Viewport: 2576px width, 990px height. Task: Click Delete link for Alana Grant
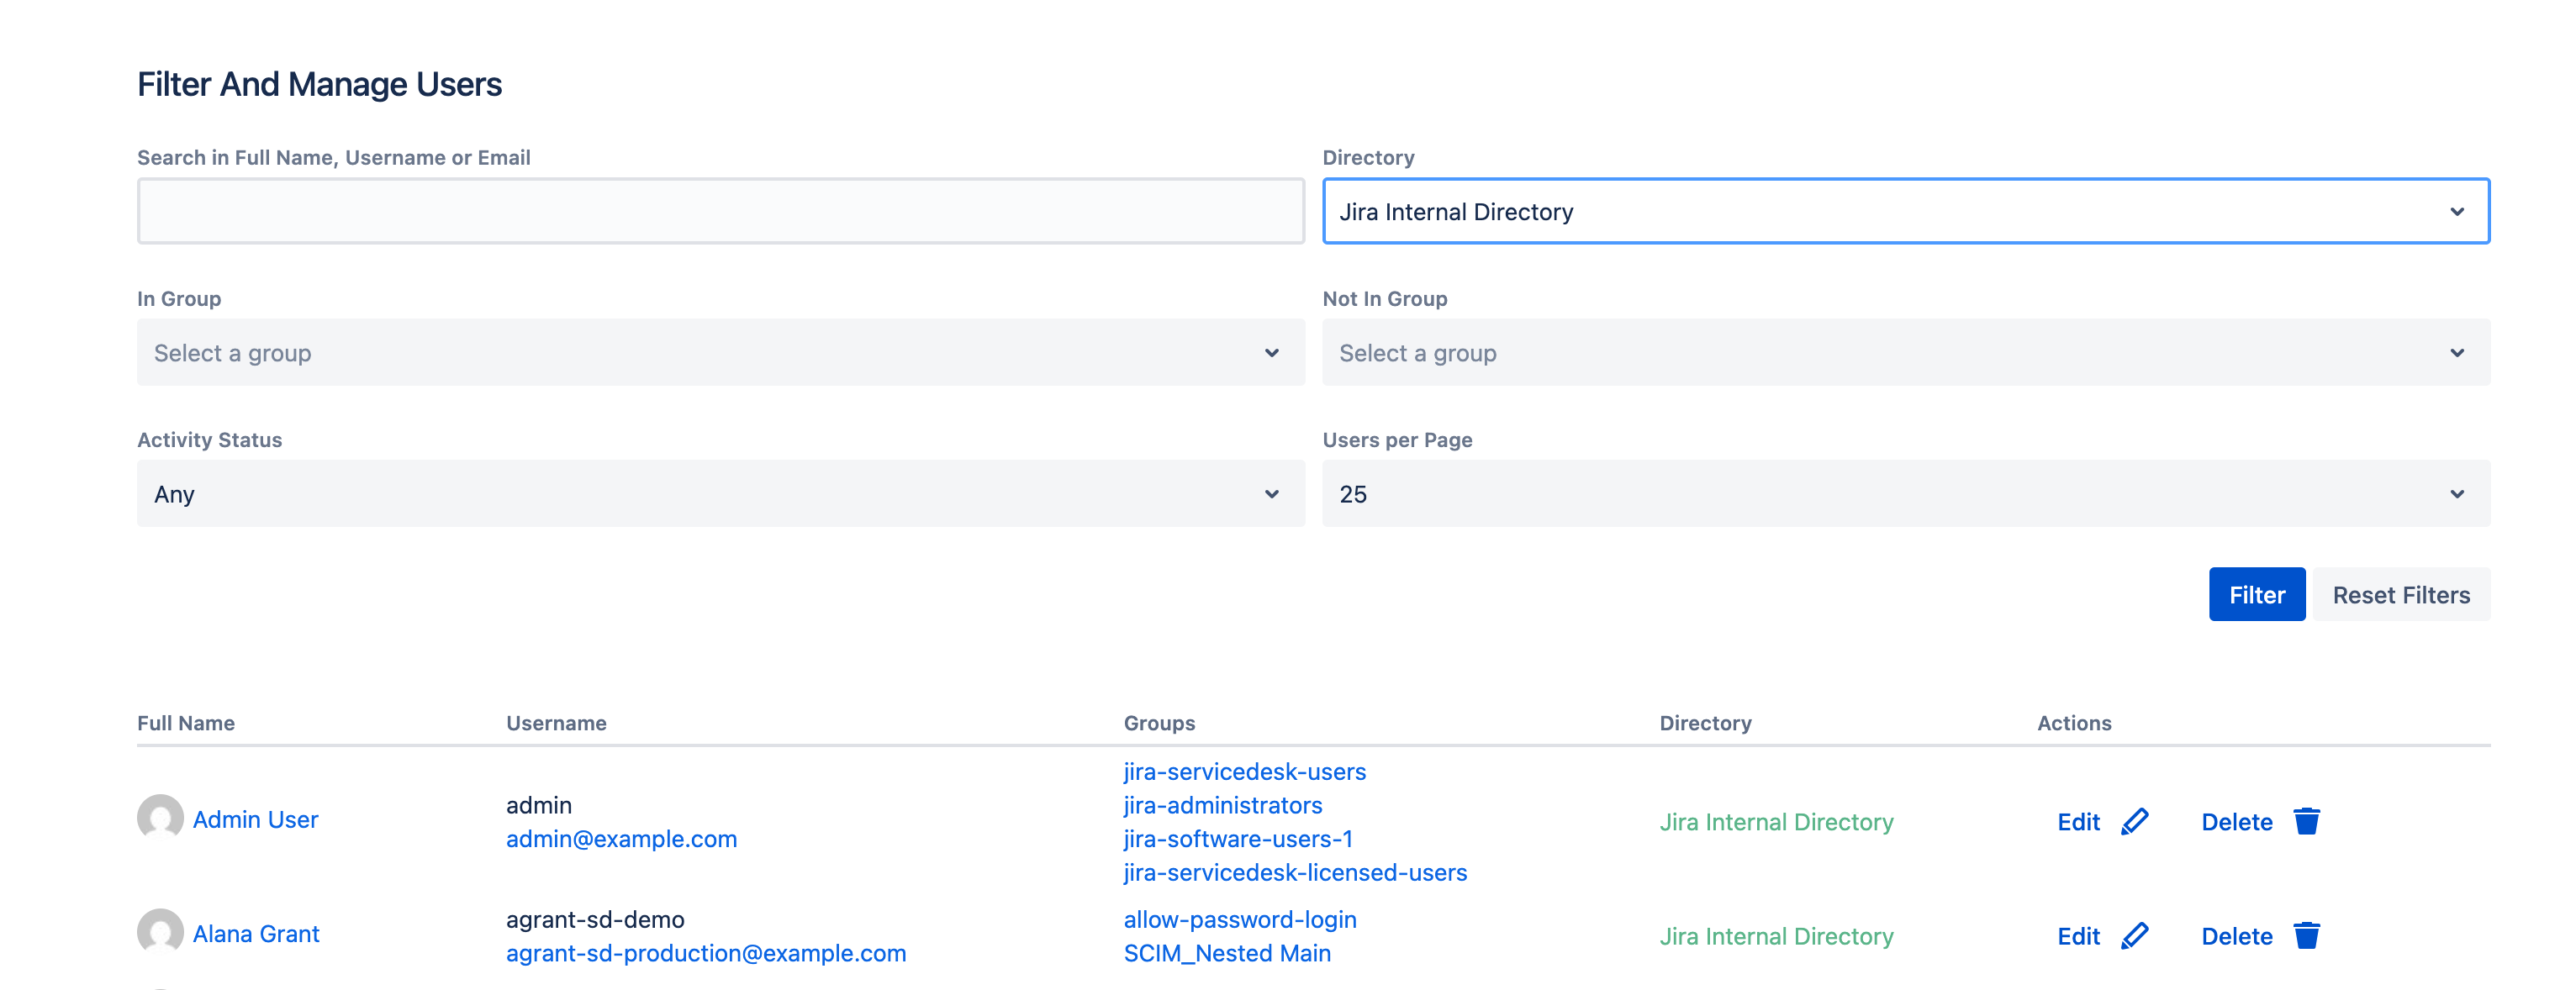(x=2237, y=935)
